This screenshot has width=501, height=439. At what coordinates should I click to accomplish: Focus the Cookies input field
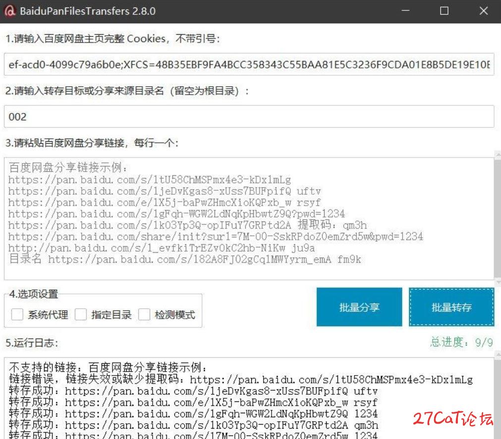click(249, 64)
